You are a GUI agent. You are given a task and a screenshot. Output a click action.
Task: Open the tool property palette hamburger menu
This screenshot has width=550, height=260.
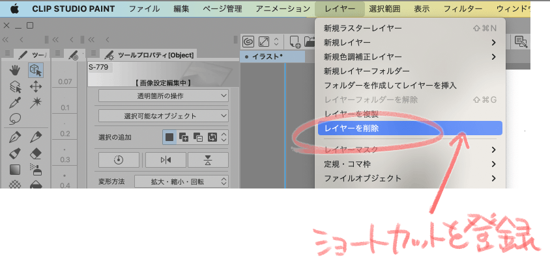click(93, 53)
